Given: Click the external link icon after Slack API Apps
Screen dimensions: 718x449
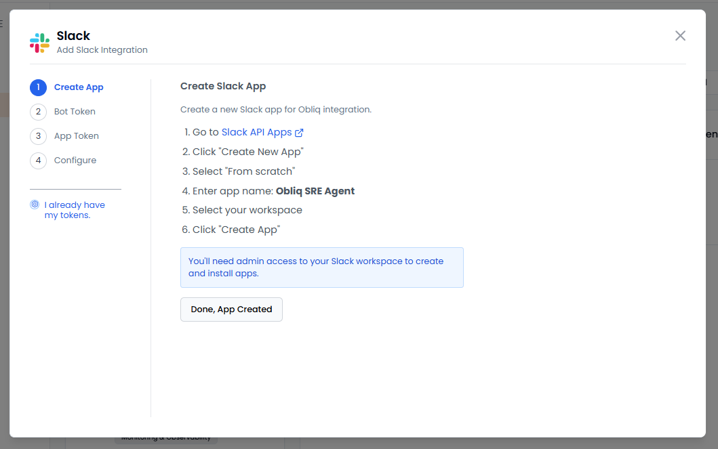Looking at the screenshot, I should (299, 133).
